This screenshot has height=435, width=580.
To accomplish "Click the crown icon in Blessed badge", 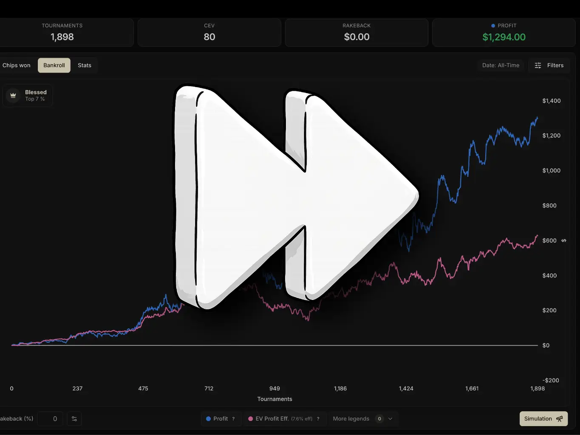I will coord(13,96).
